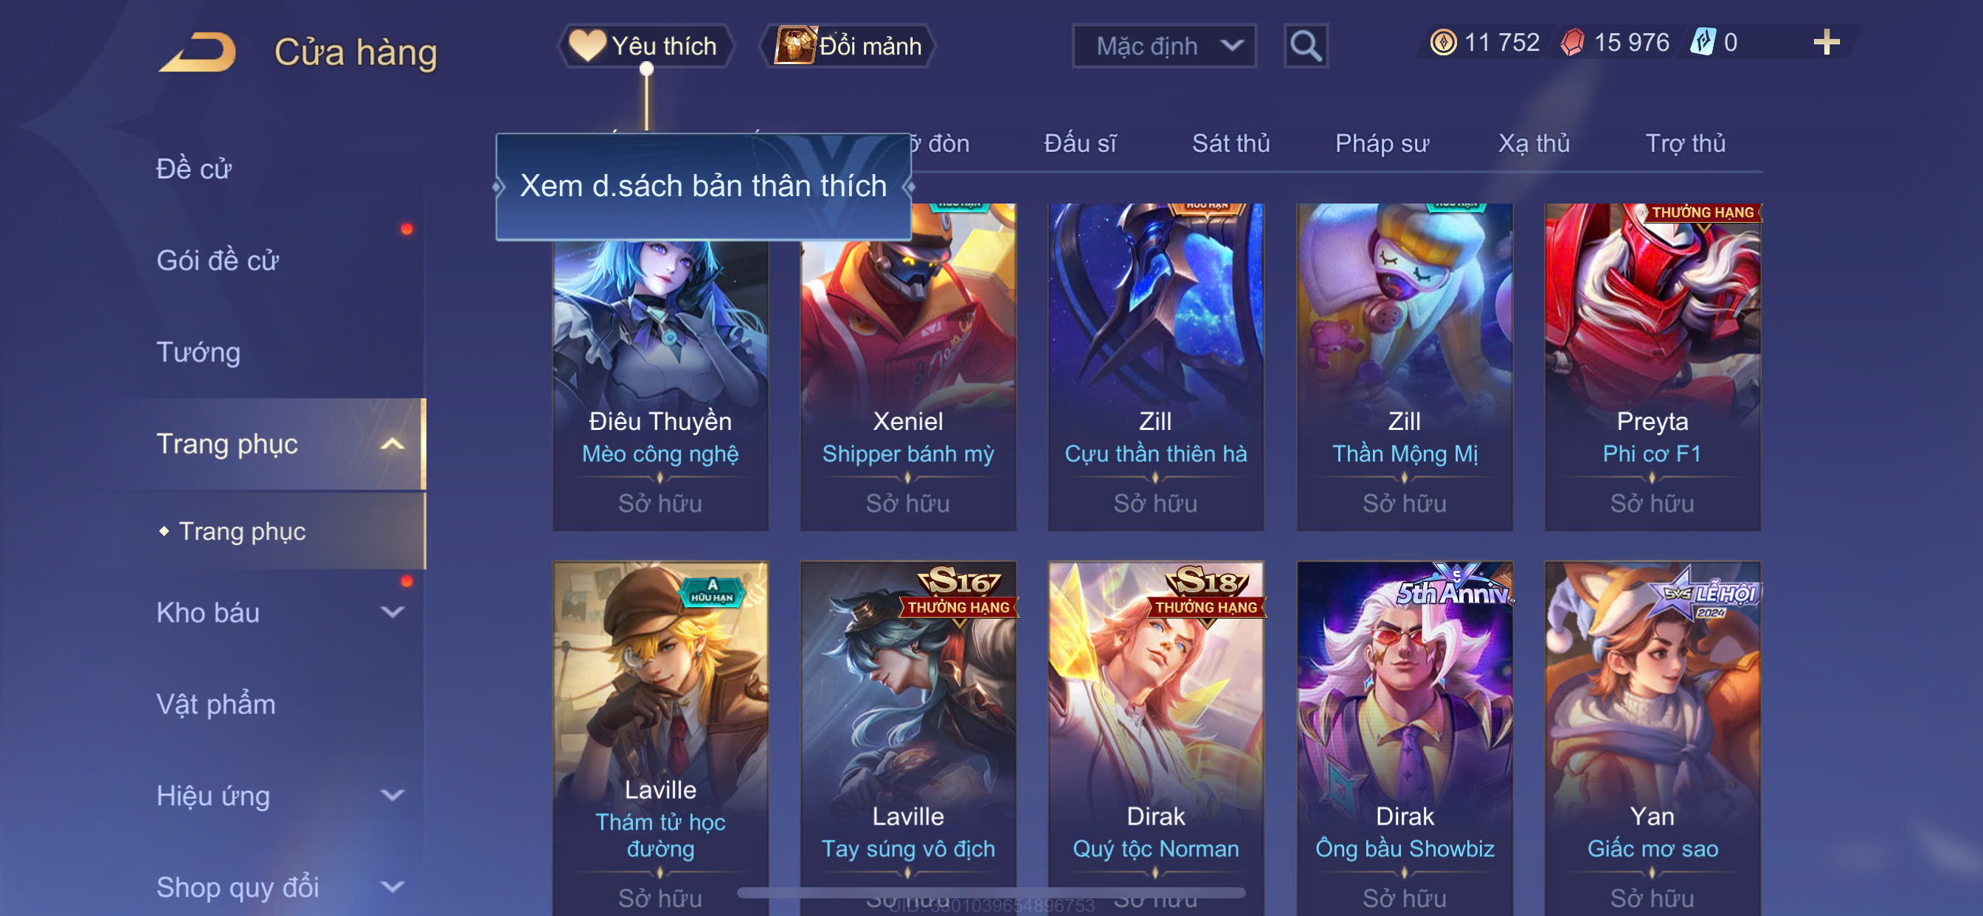Tap the chest icon on Đổi mảnh
Screen dimensions: 1983x916
795,46
